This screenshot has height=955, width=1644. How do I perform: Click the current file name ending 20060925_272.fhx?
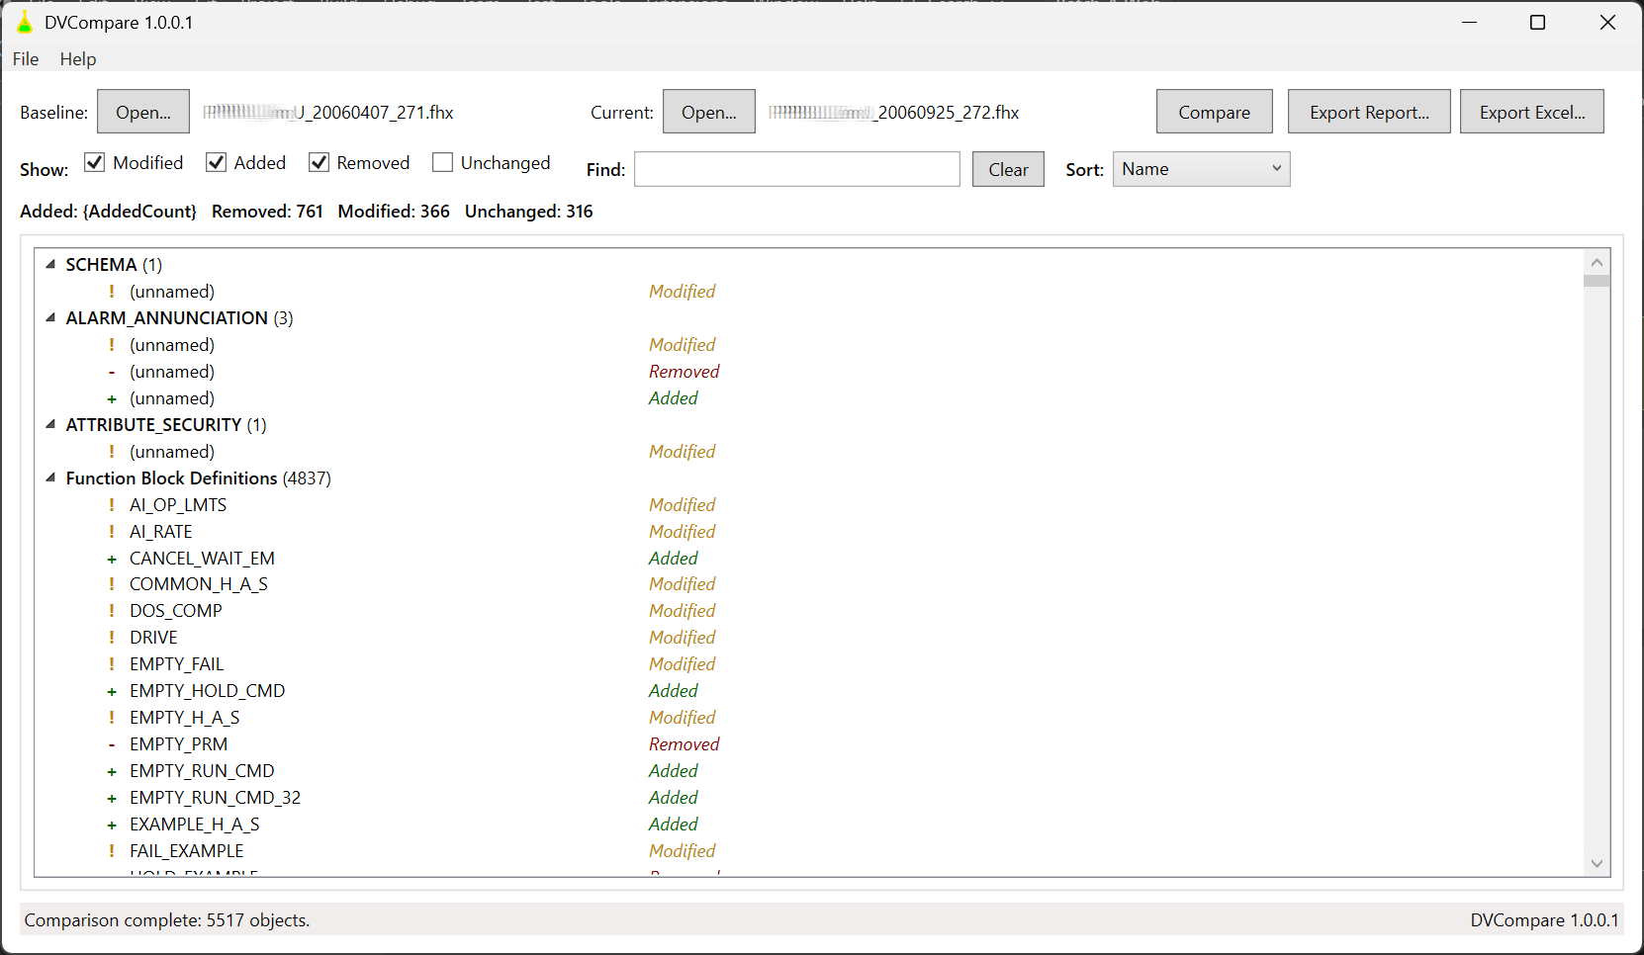tap(894, 113)
